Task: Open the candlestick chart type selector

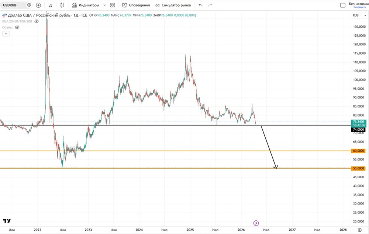Action: tap(62, 5)
